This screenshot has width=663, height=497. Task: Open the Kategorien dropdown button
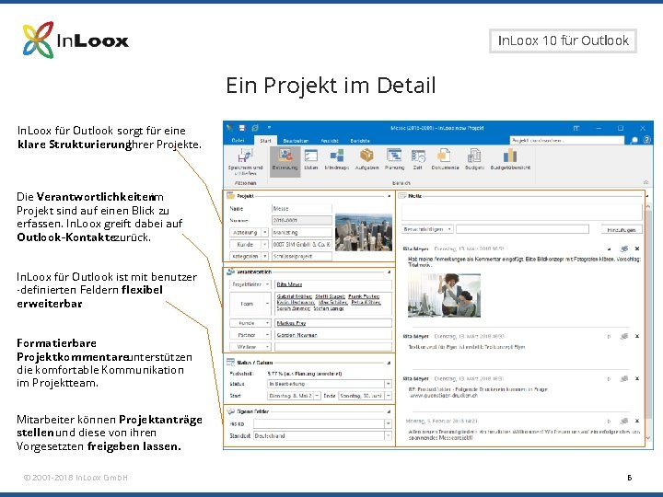click(265, 256)
